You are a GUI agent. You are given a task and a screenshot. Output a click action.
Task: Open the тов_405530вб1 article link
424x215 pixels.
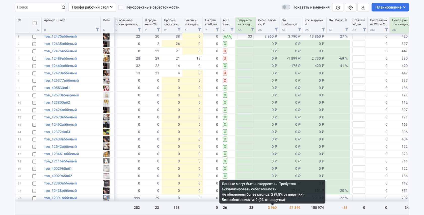[57, 88]
